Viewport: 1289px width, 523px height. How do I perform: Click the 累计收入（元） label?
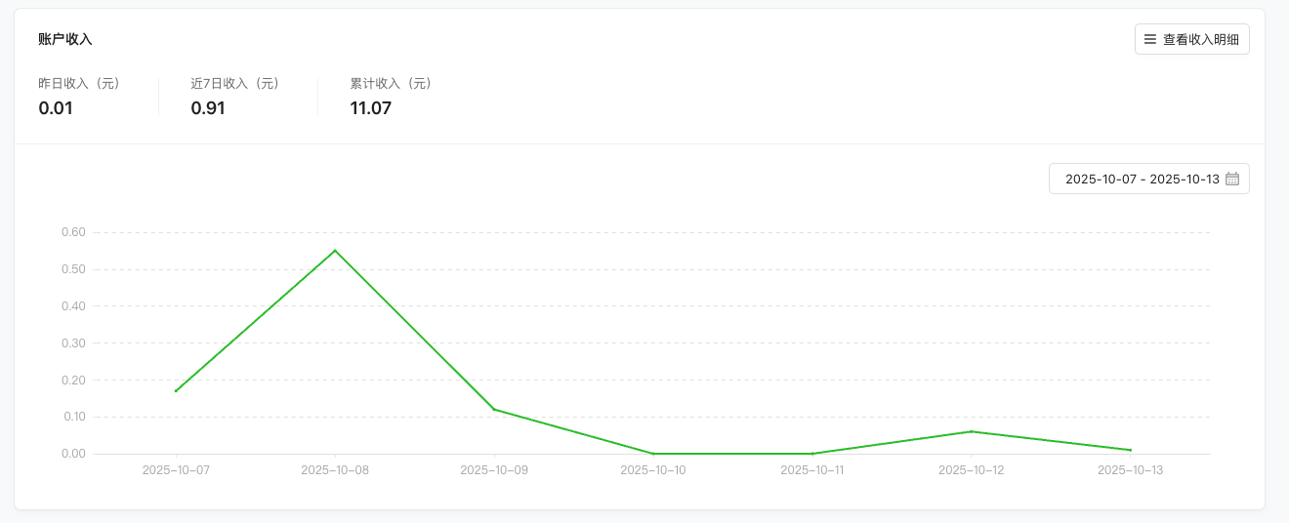click(x=391, y=84)
